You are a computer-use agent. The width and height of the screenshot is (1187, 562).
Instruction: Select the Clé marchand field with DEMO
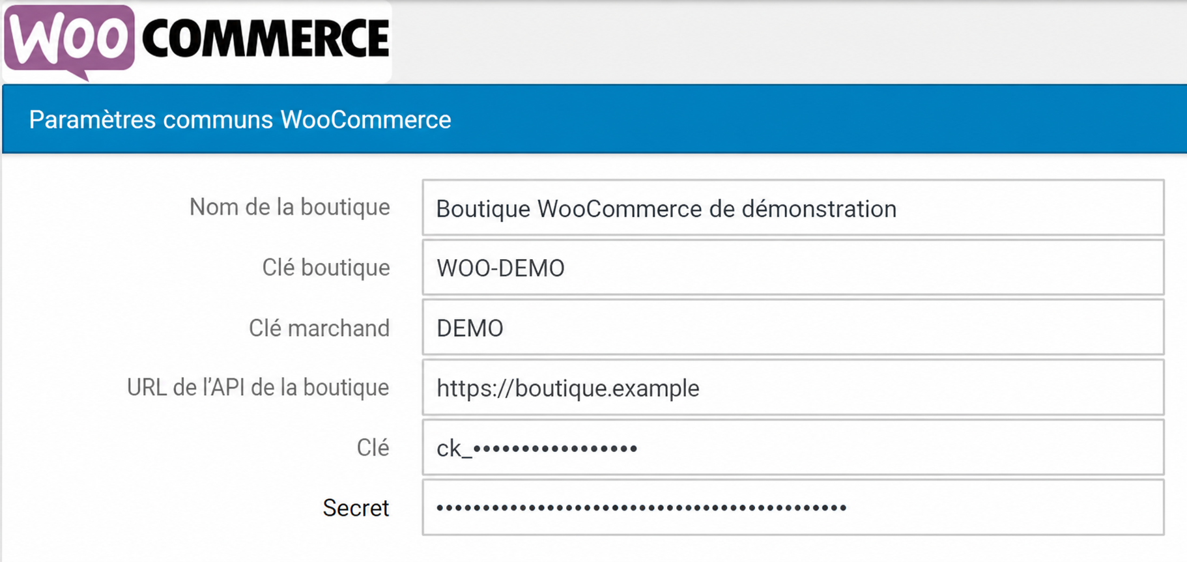click(x=793, y=328)
